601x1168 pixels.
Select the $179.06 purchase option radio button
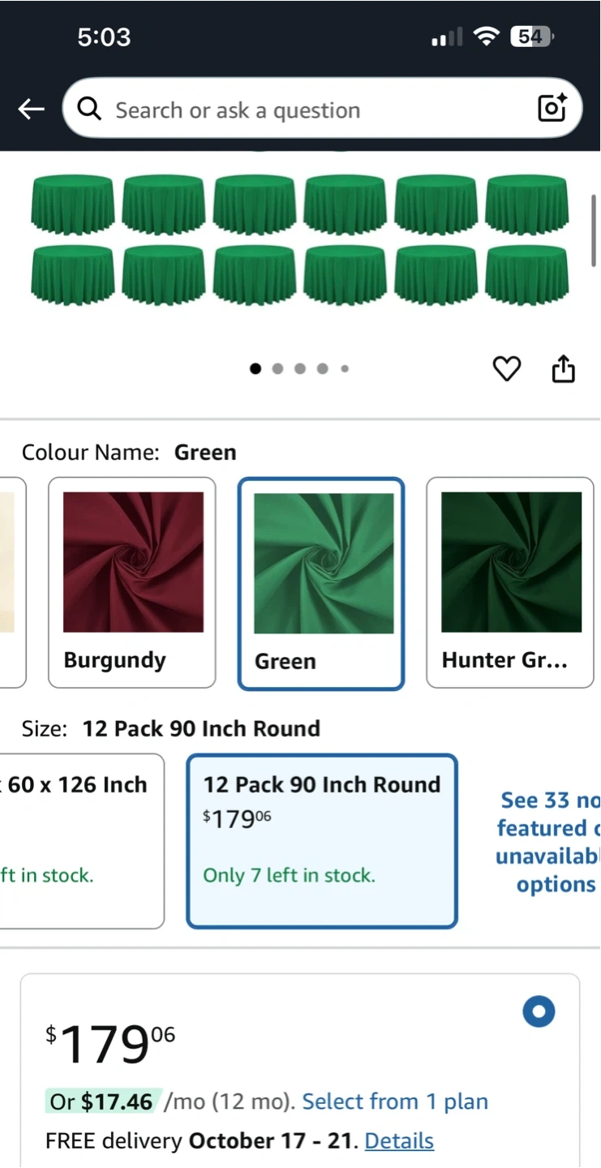point(539,1011)
